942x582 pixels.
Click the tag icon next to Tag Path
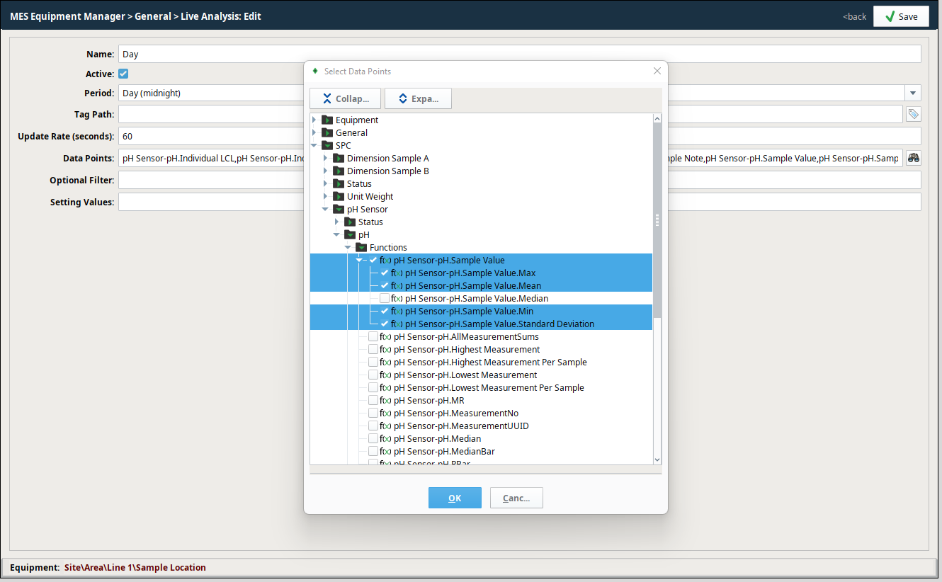tap(913, 114)
